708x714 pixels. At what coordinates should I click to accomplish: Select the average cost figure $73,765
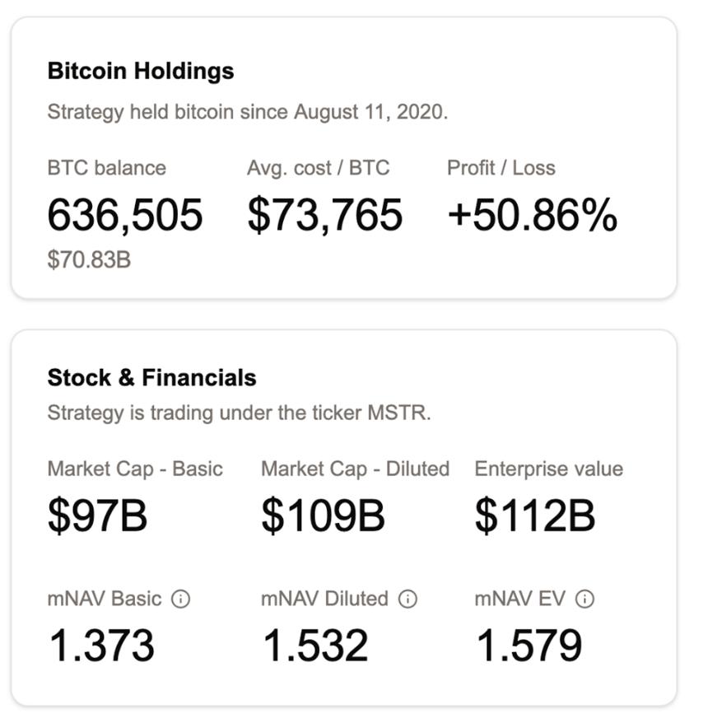click(324, 216)
